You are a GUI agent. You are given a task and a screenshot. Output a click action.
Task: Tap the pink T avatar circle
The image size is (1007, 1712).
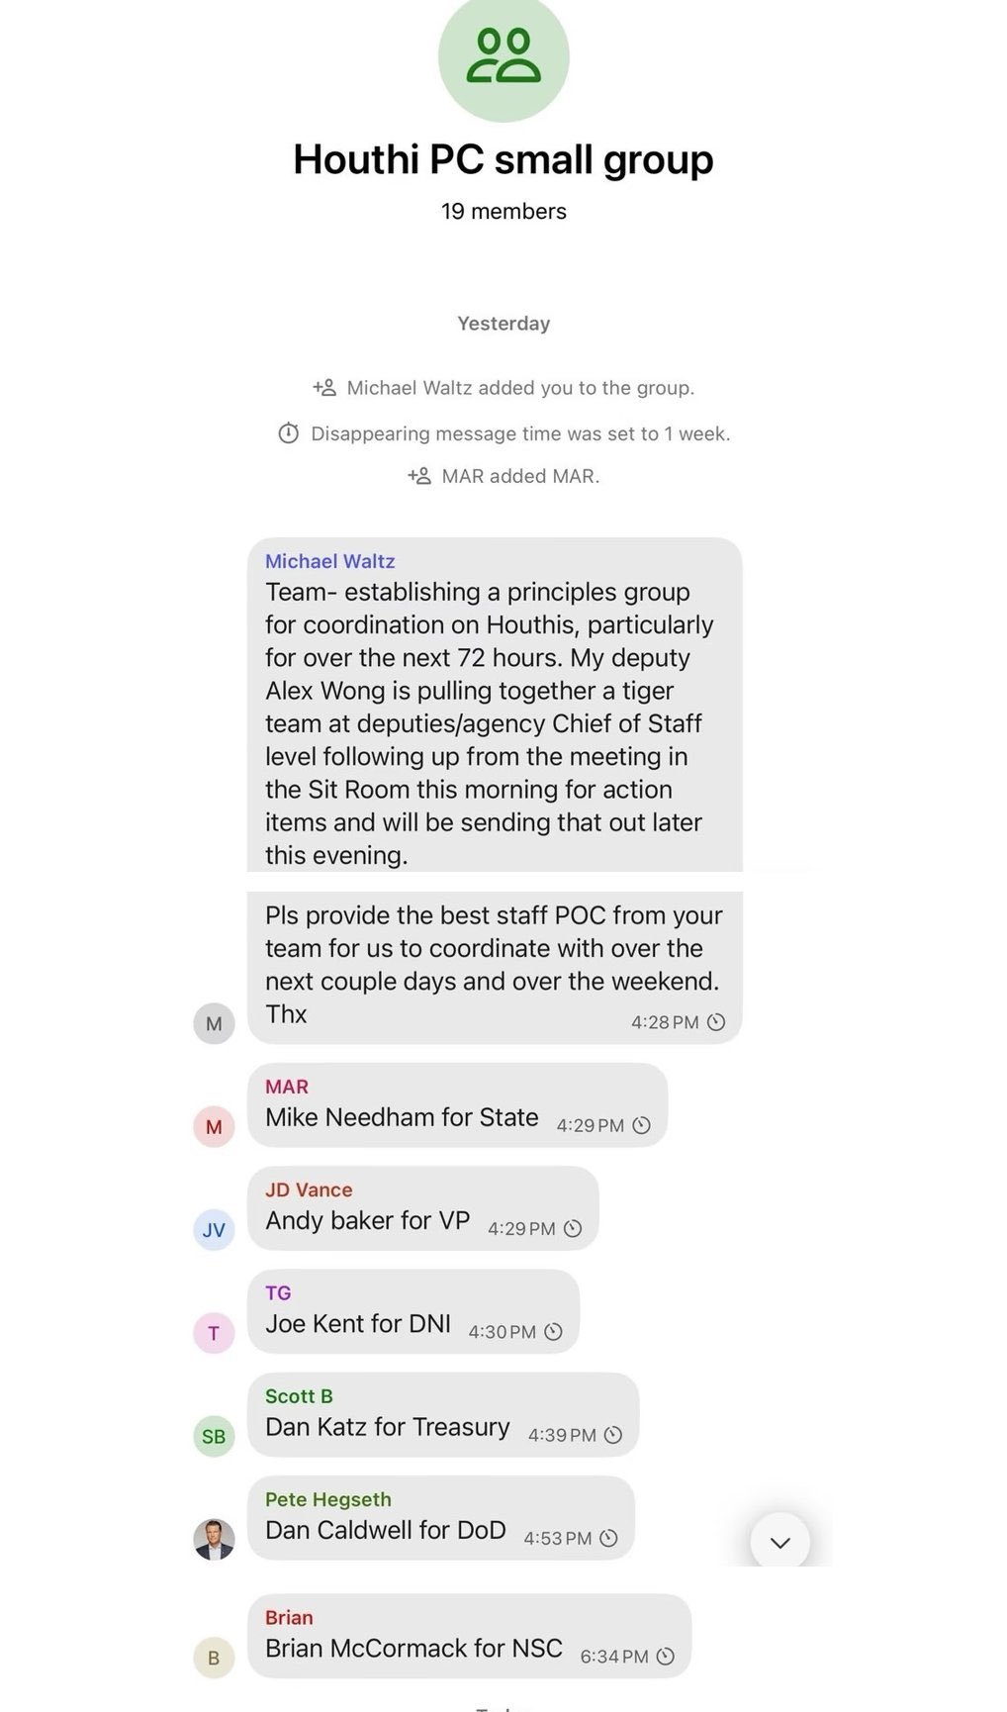pos(214,1333)
